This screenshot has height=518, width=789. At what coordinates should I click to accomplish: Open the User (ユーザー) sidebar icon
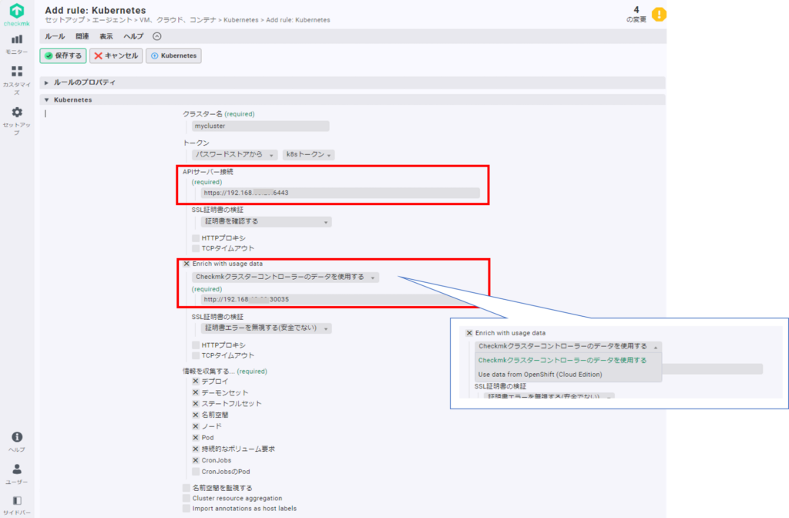click(x=17, y=469)
